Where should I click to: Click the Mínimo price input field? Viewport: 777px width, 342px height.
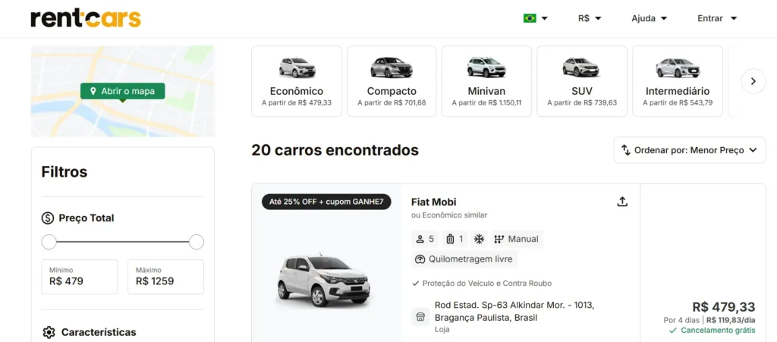coord(79,277)
